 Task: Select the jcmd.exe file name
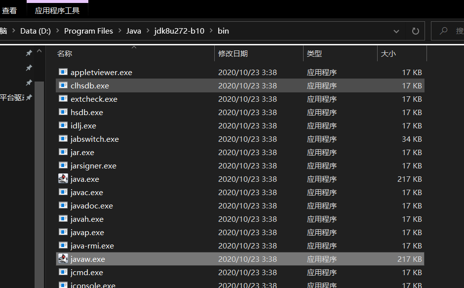click(87, 272)
